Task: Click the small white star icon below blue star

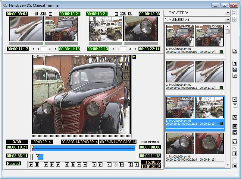Action: 235,75
